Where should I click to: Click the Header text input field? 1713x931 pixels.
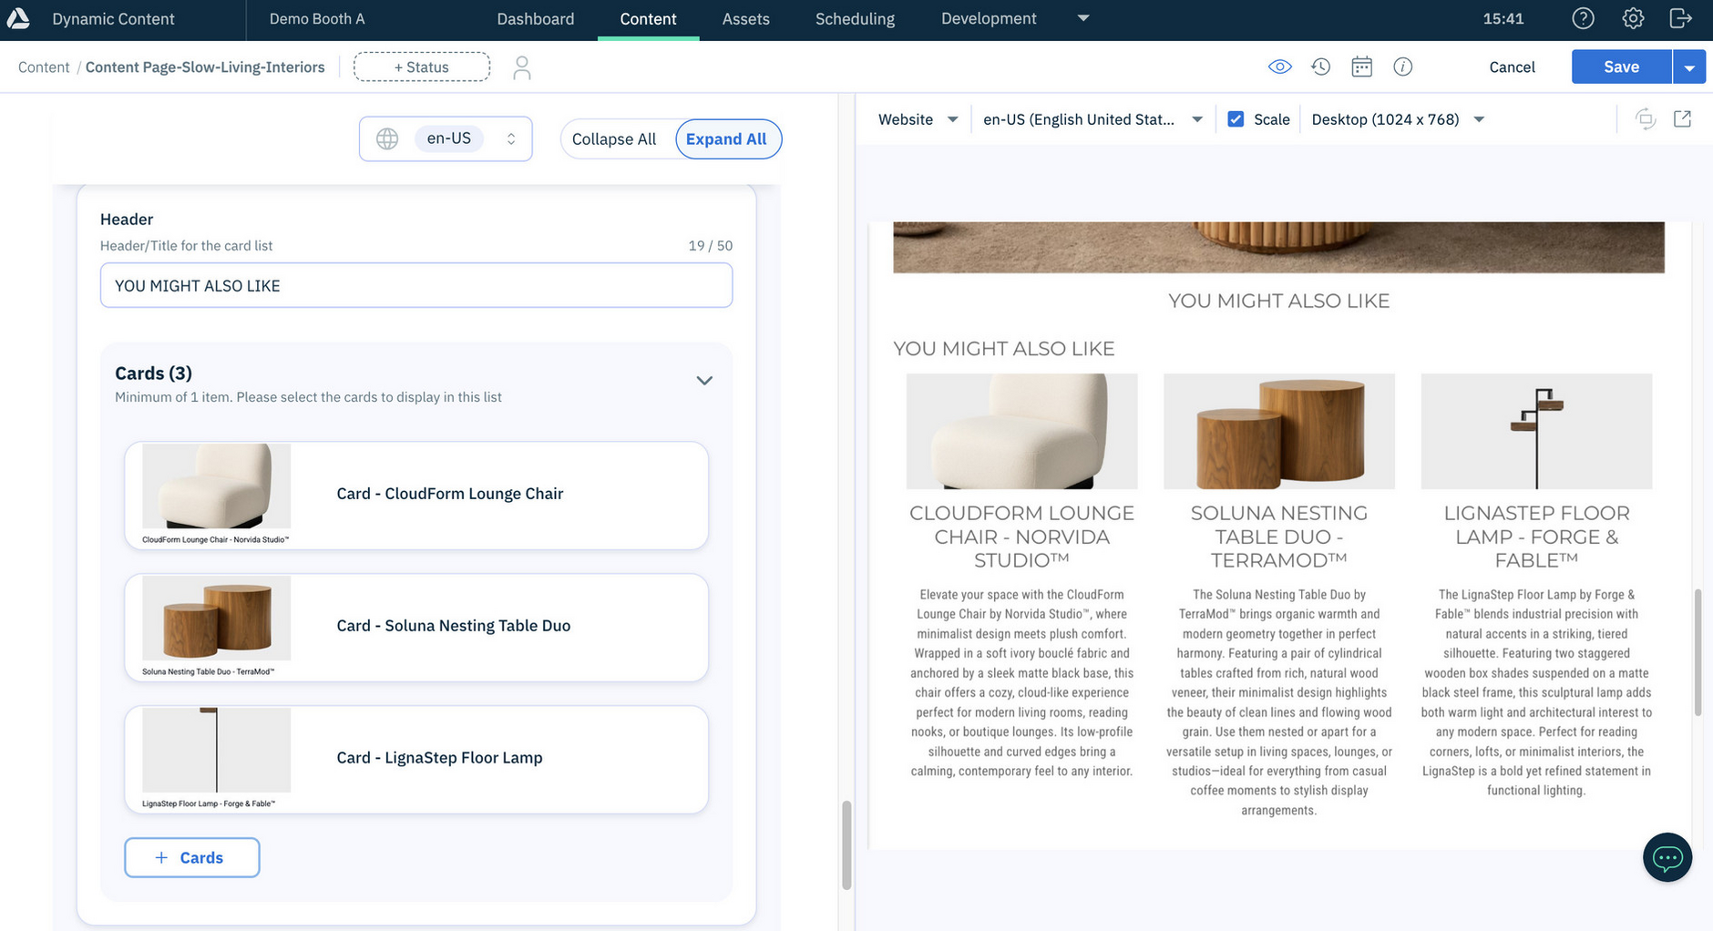pyautogui.click(x=416, y=285)
